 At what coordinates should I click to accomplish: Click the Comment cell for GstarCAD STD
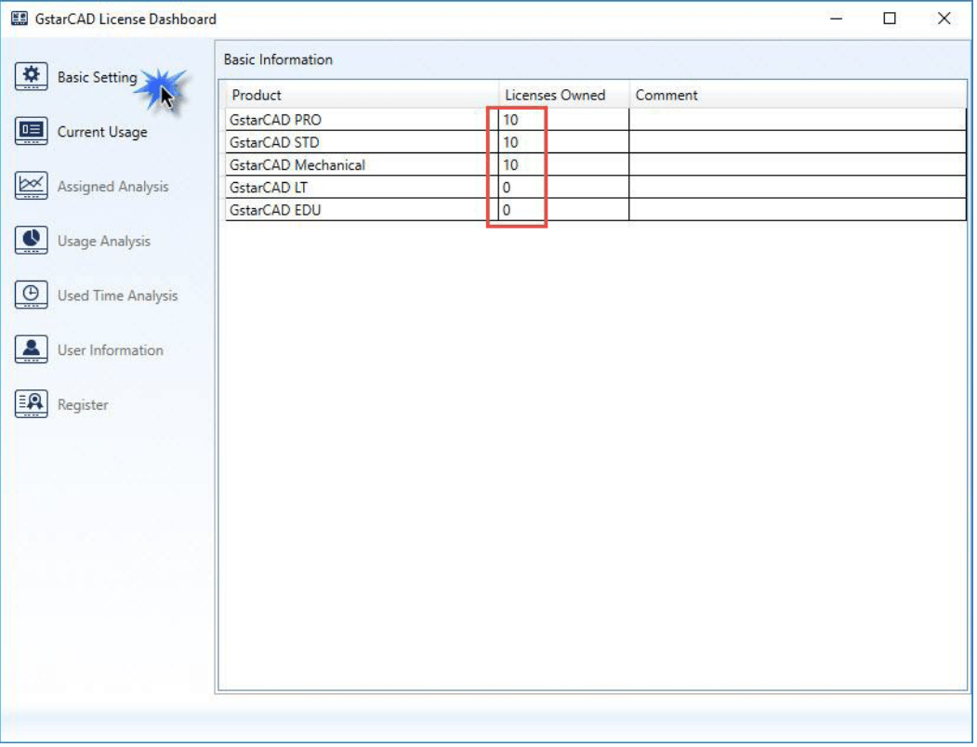799,142
